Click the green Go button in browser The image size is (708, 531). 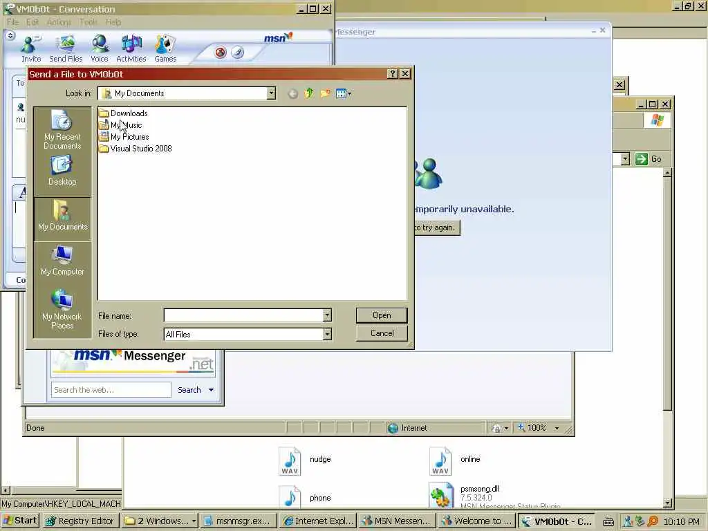649,159
